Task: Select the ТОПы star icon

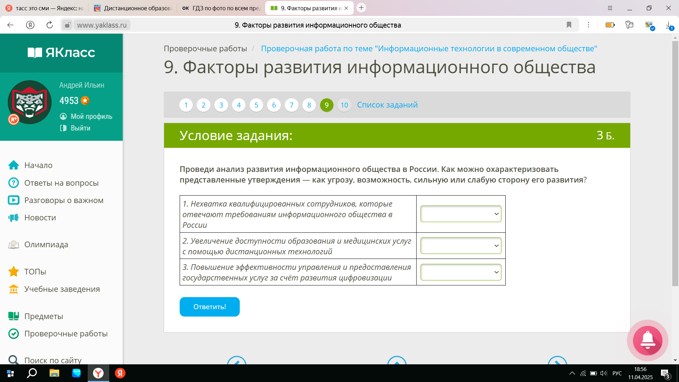Action: coord(13,272)
